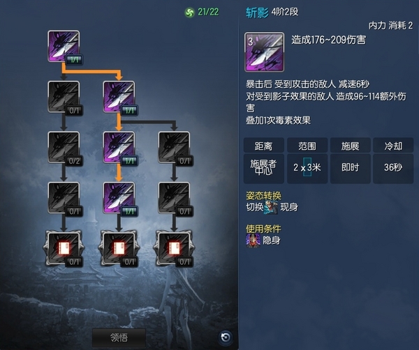Click the right column fourth-tier 0/1 node

(x=174, y=198)
